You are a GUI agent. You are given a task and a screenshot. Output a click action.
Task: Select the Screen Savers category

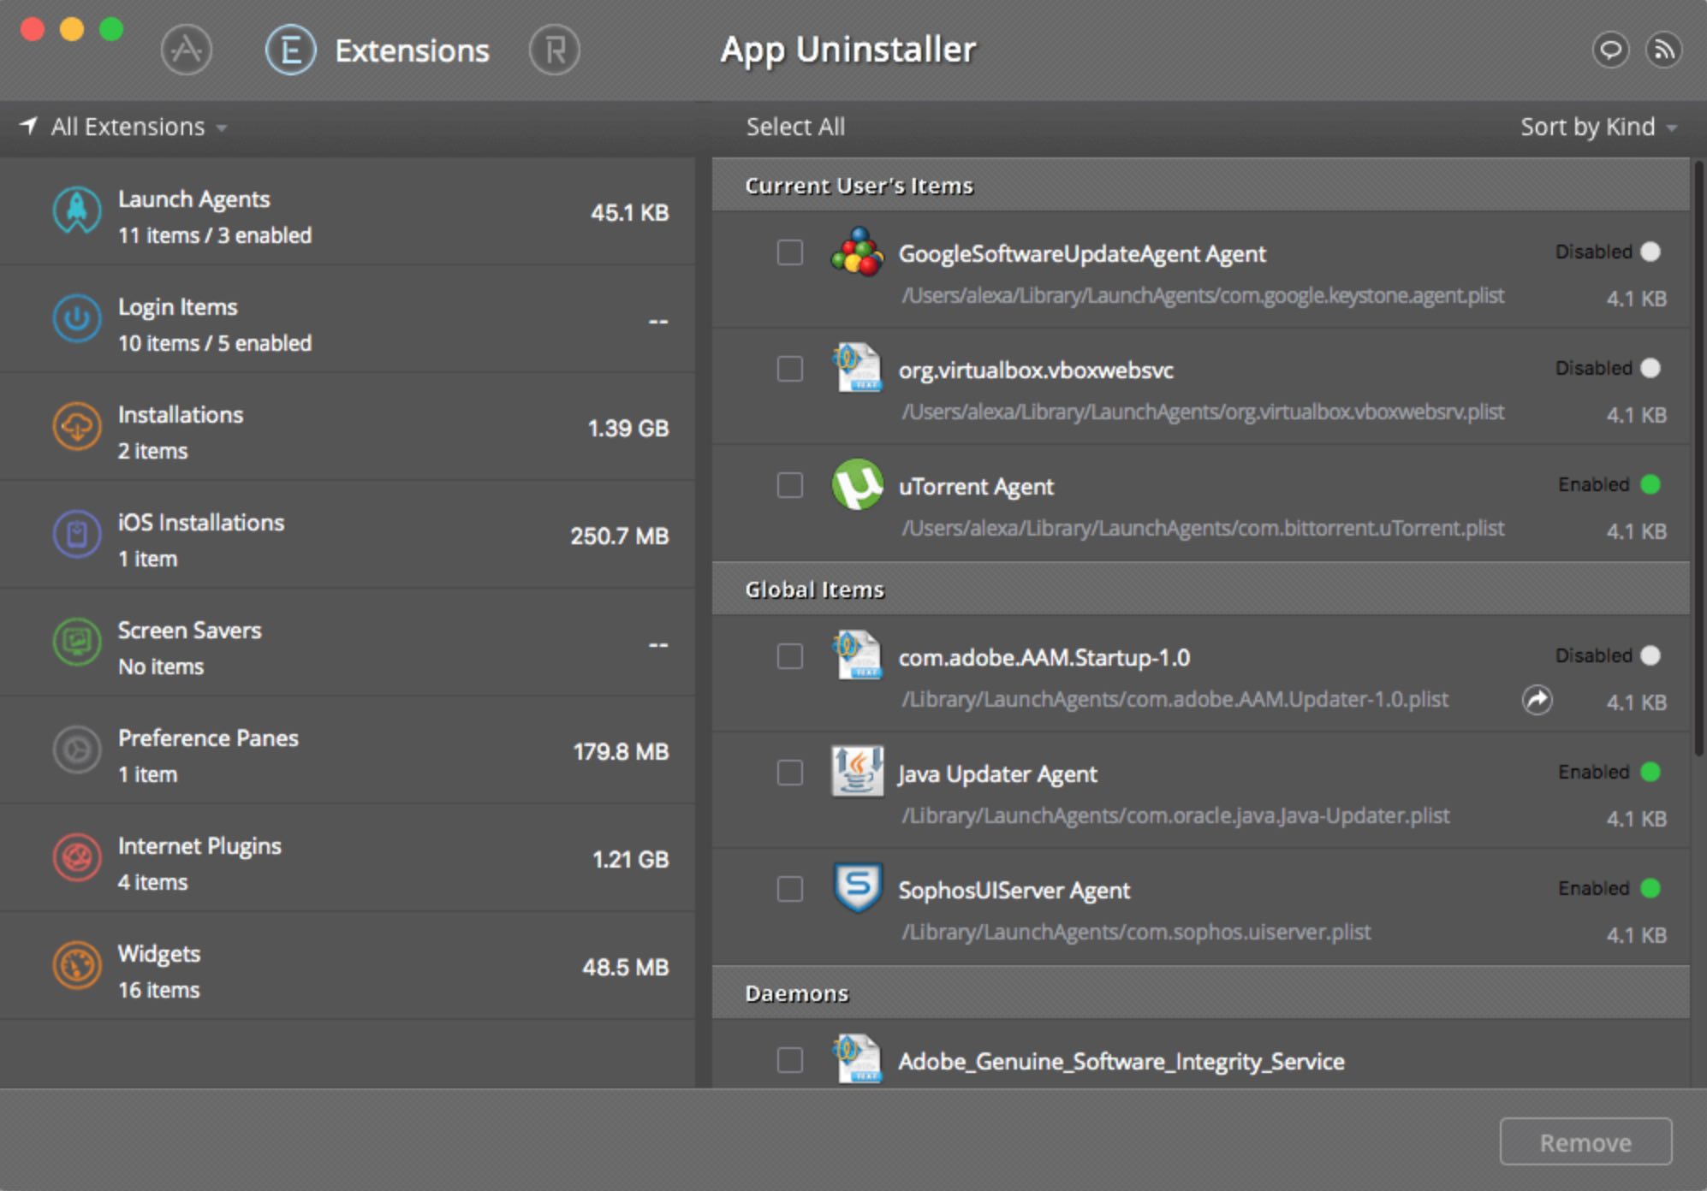point(347,643)
